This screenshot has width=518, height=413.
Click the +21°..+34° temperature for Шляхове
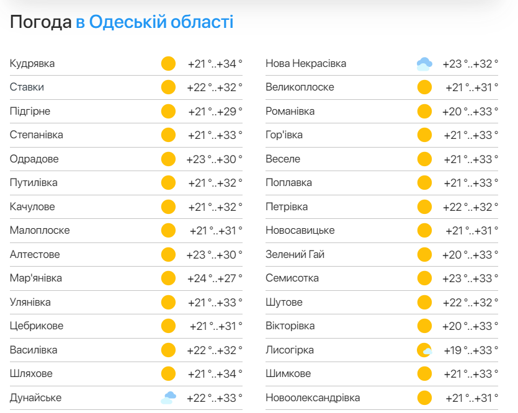point(215,374)
